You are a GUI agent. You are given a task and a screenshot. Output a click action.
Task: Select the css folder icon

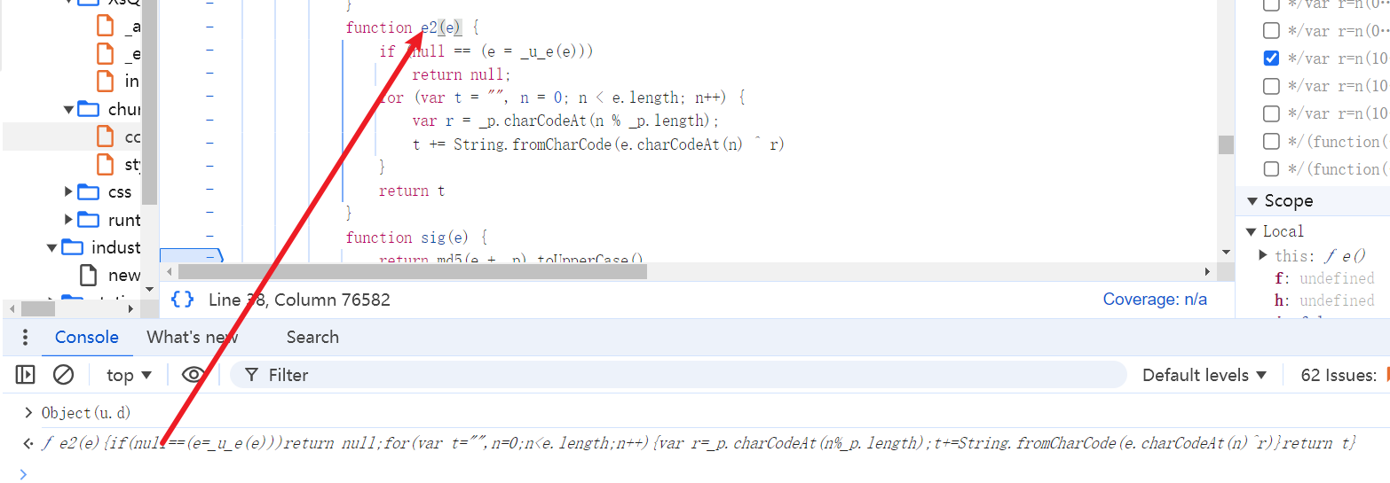tap(89, 191)
